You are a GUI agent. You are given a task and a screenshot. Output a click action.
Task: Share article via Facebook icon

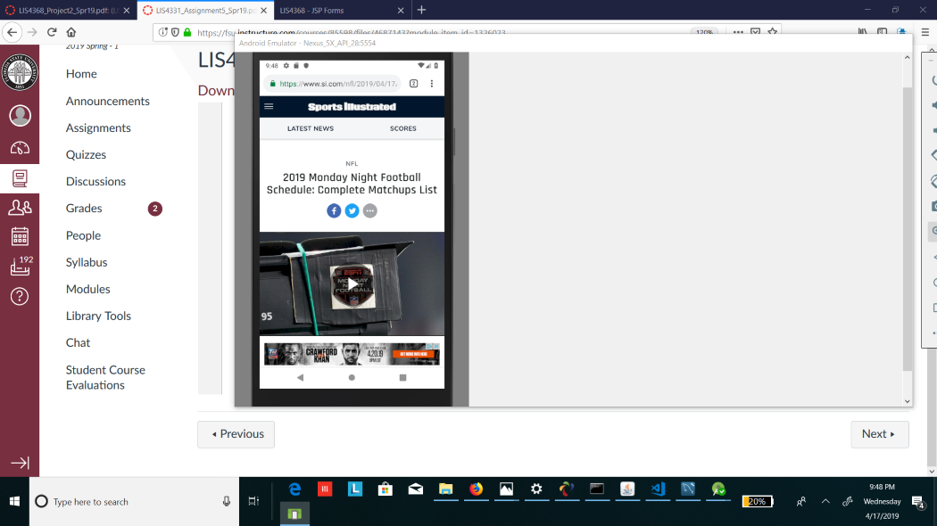(x=334, y=210)
